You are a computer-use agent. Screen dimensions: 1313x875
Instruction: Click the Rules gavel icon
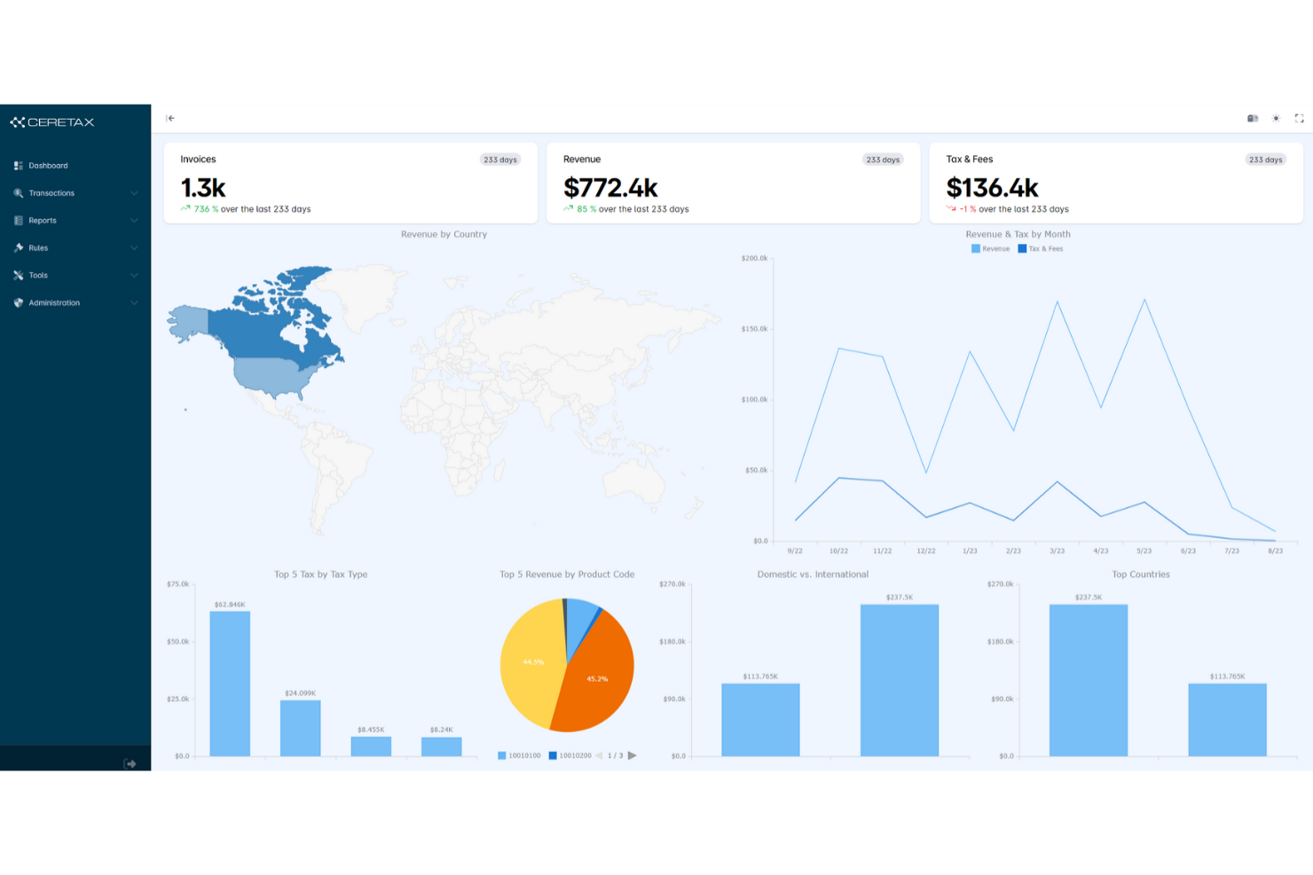pyautogui.click(x=19, y=248)
